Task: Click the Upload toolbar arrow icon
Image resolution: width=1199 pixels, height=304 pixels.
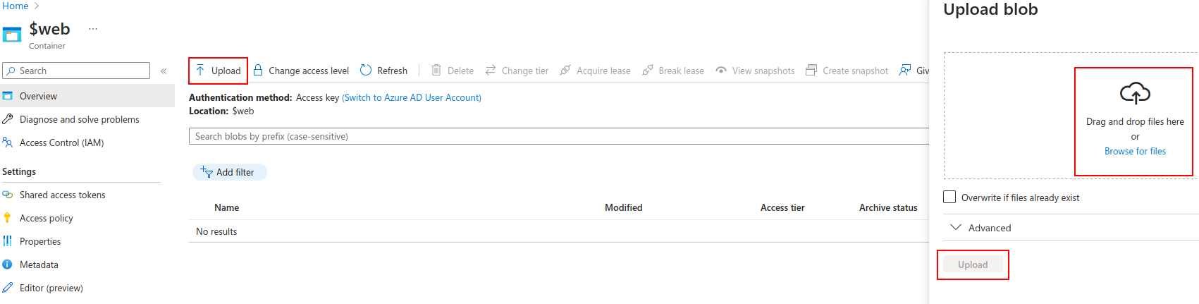Action: (x=200, y=71)
